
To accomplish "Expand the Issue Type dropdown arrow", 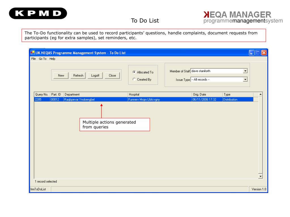I will 245,79.
